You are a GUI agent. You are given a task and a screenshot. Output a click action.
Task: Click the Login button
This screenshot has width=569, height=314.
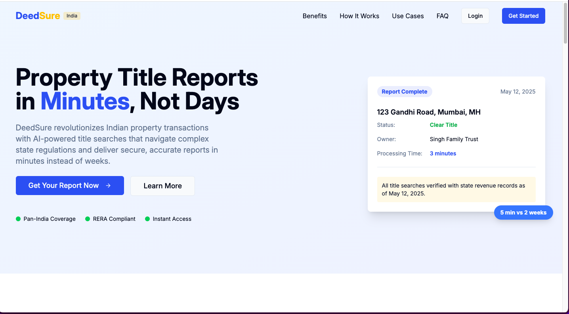click(475, 16)
